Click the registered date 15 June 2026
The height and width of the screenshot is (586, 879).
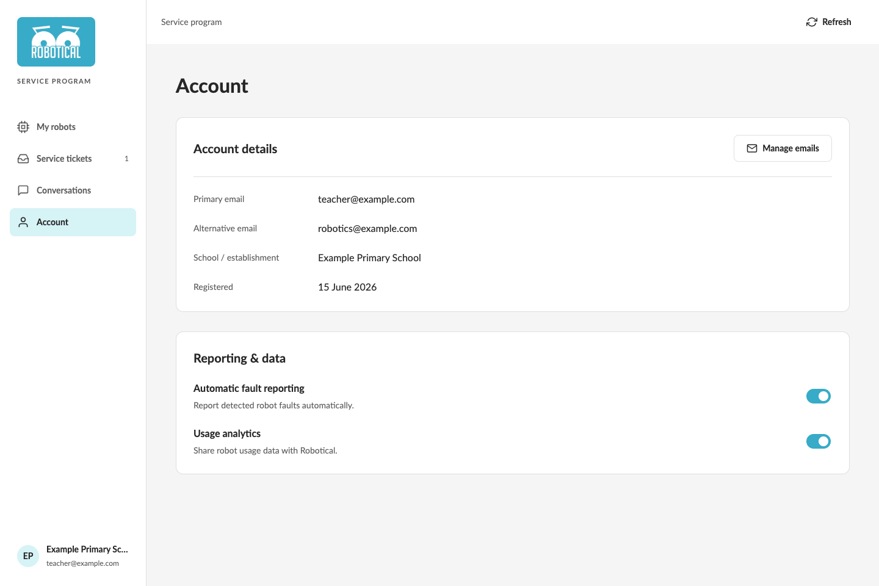point(347,287)
